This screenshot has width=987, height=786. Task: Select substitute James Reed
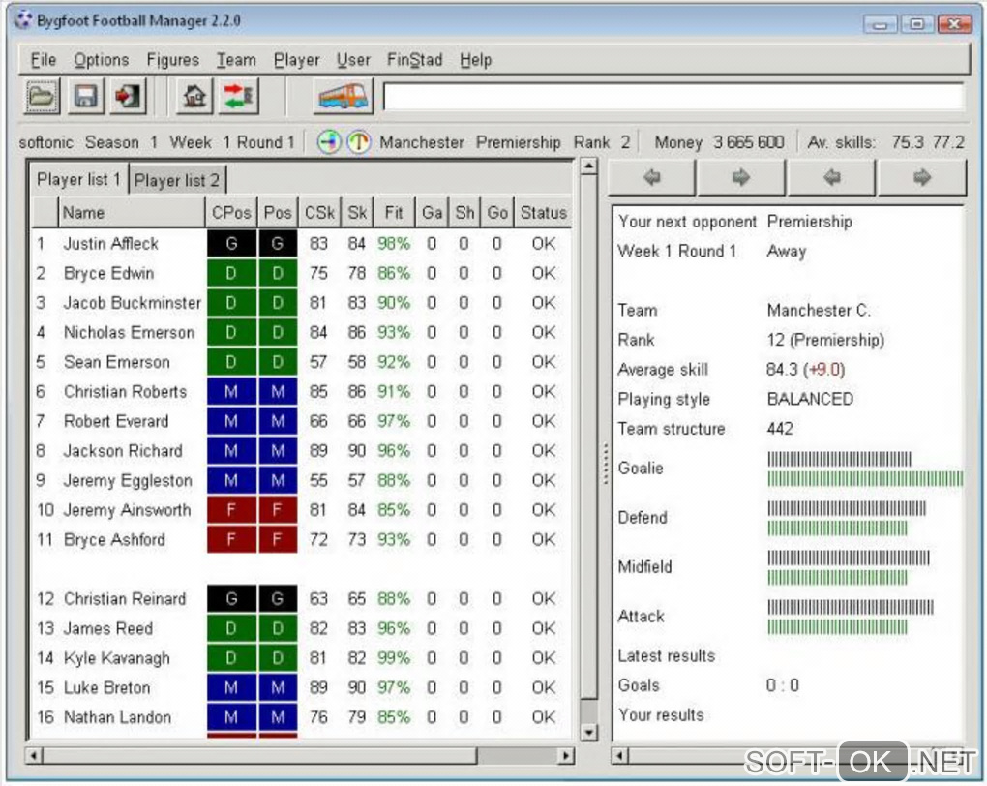[x=108, y=628]
